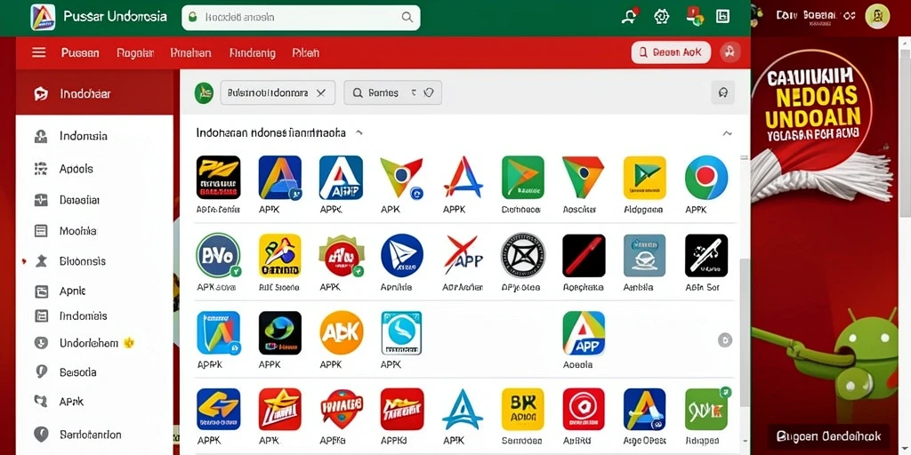Open the orange round ABK app icon
Viewport: 911px width, 455px height.
pyautogui.click(x=341, y=332)
